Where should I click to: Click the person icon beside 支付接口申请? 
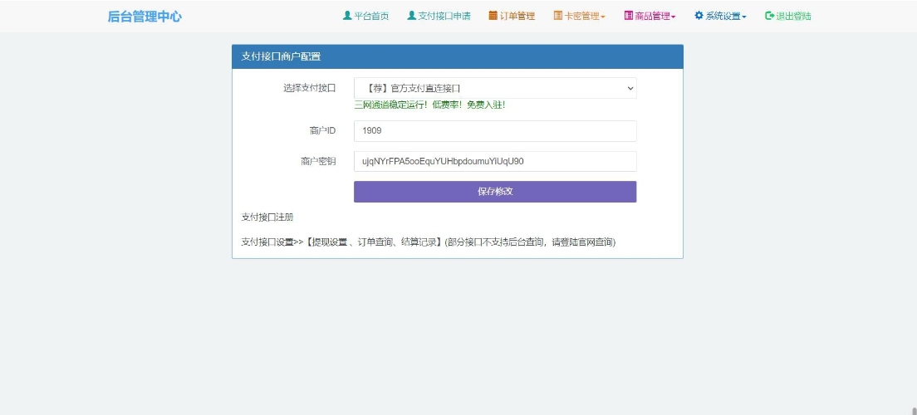pos(411,16)
